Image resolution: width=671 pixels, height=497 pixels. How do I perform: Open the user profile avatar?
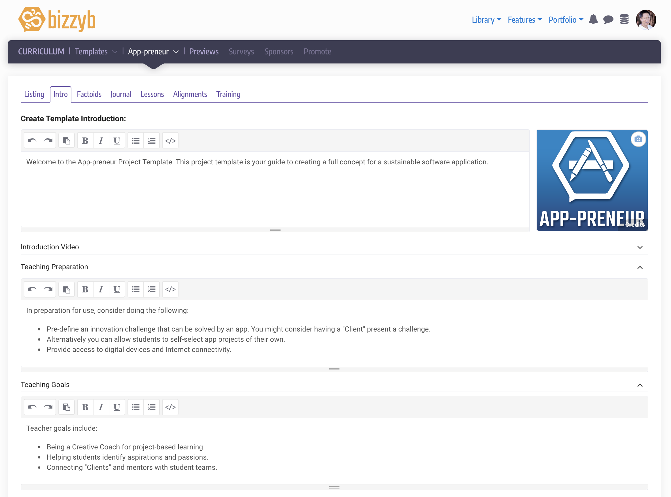646,20
